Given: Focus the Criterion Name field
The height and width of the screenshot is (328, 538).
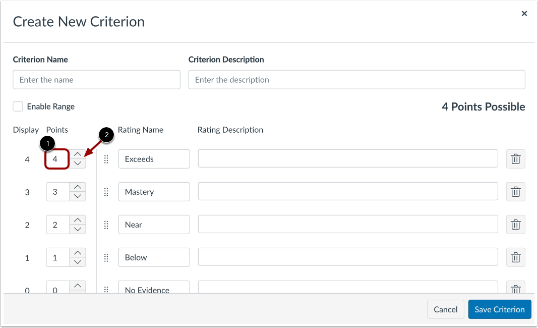Looking at the screenshot, I should coord(96,80).
